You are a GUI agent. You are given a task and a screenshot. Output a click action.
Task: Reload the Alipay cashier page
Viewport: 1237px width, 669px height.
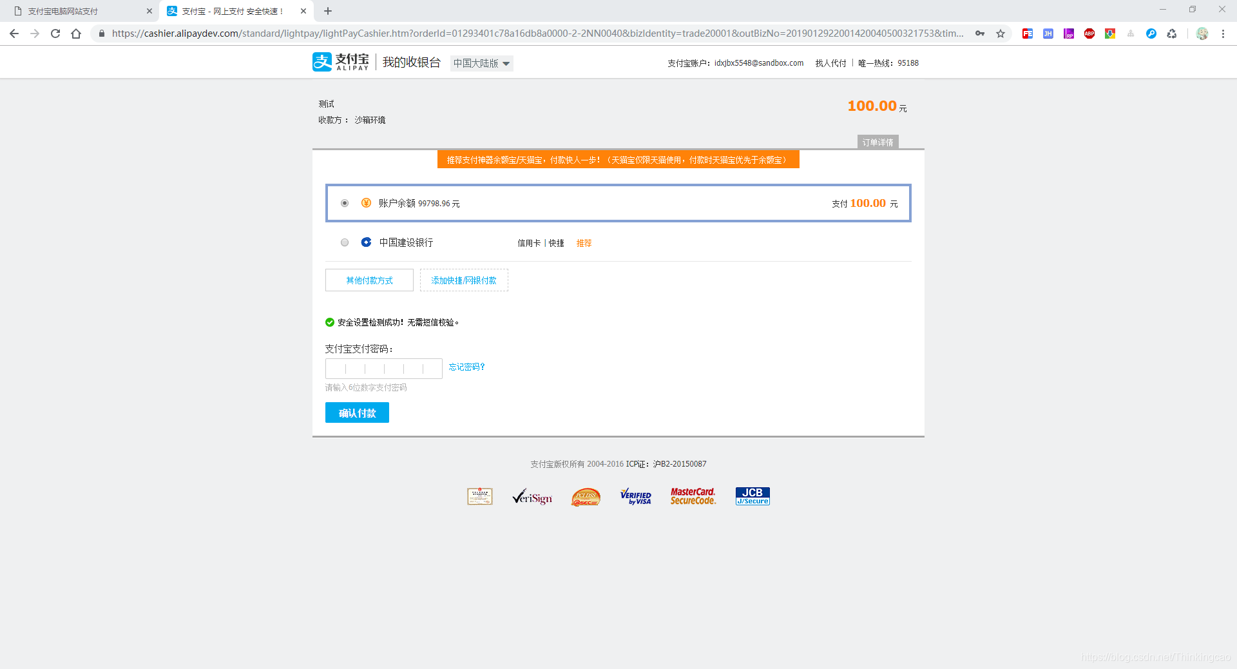point(55,34)
